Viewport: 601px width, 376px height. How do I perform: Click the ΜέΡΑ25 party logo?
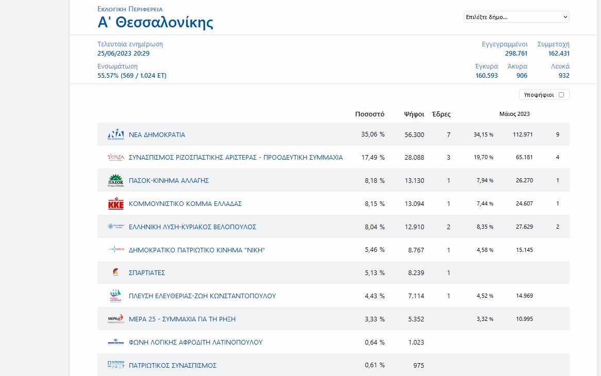click(116, 319)
